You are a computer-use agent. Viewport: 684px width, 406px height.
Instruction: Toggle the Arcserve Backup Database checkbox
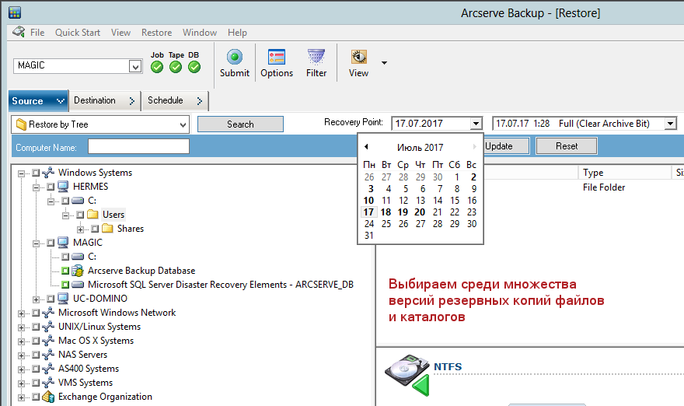coord(65,271)
